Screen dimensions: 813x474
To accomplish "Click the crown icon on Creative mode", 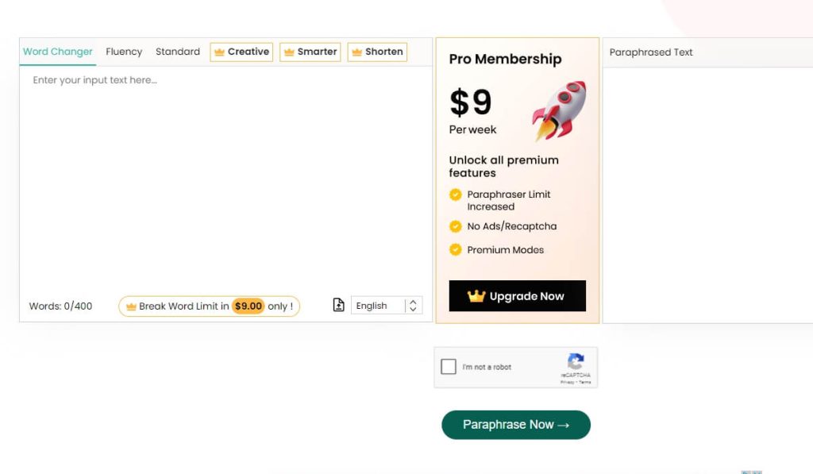I will coord(220,52).
